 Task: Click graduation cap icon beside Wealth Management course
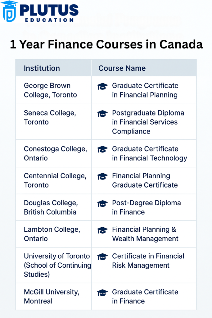click(102, 230)
